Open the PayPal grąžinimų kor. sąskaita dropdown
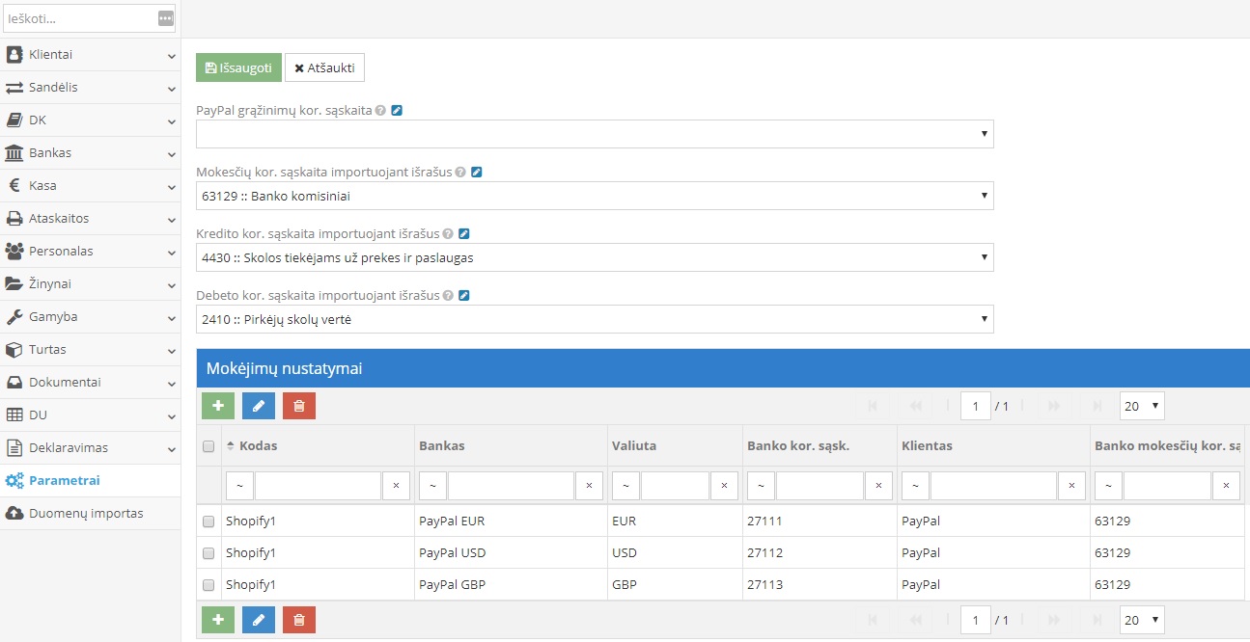 click(595, 134)
